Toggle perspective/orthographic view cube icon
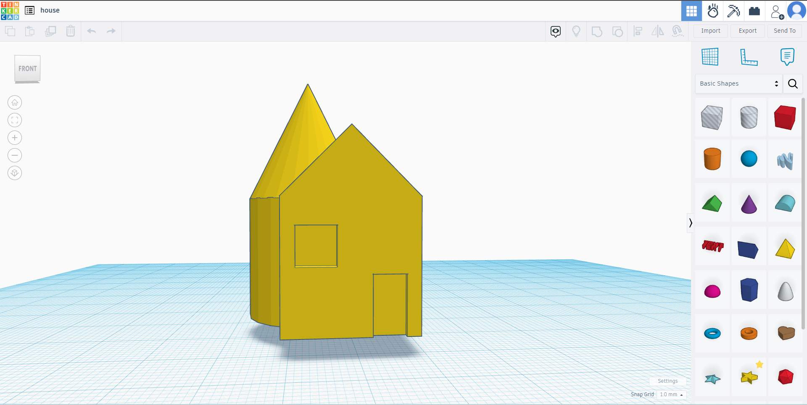The height and width of the screenshot is (405, 807). pos(15,173)
